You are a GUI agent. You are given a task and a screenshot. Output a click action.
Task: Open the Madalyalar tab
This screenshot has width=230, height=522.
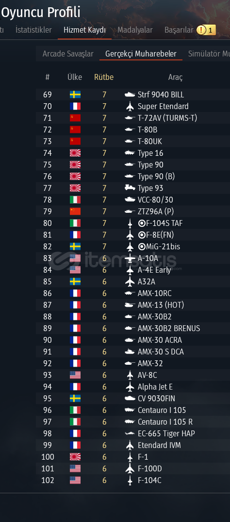click(x=135, y=30)
